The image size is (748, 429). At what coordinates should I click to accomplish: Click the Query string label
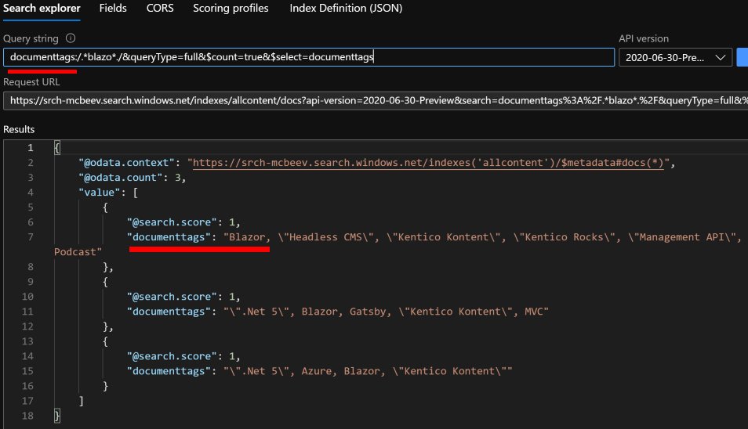point(31,38)
